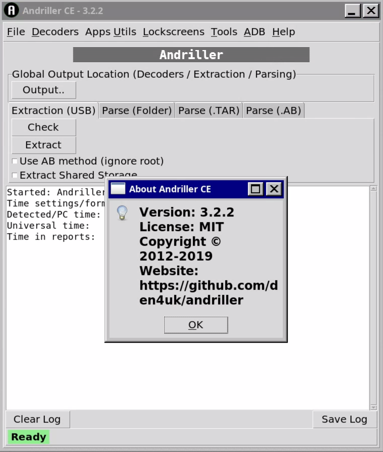
Task: Dismiss the About dialog with OK
Action: click(196, 324)
